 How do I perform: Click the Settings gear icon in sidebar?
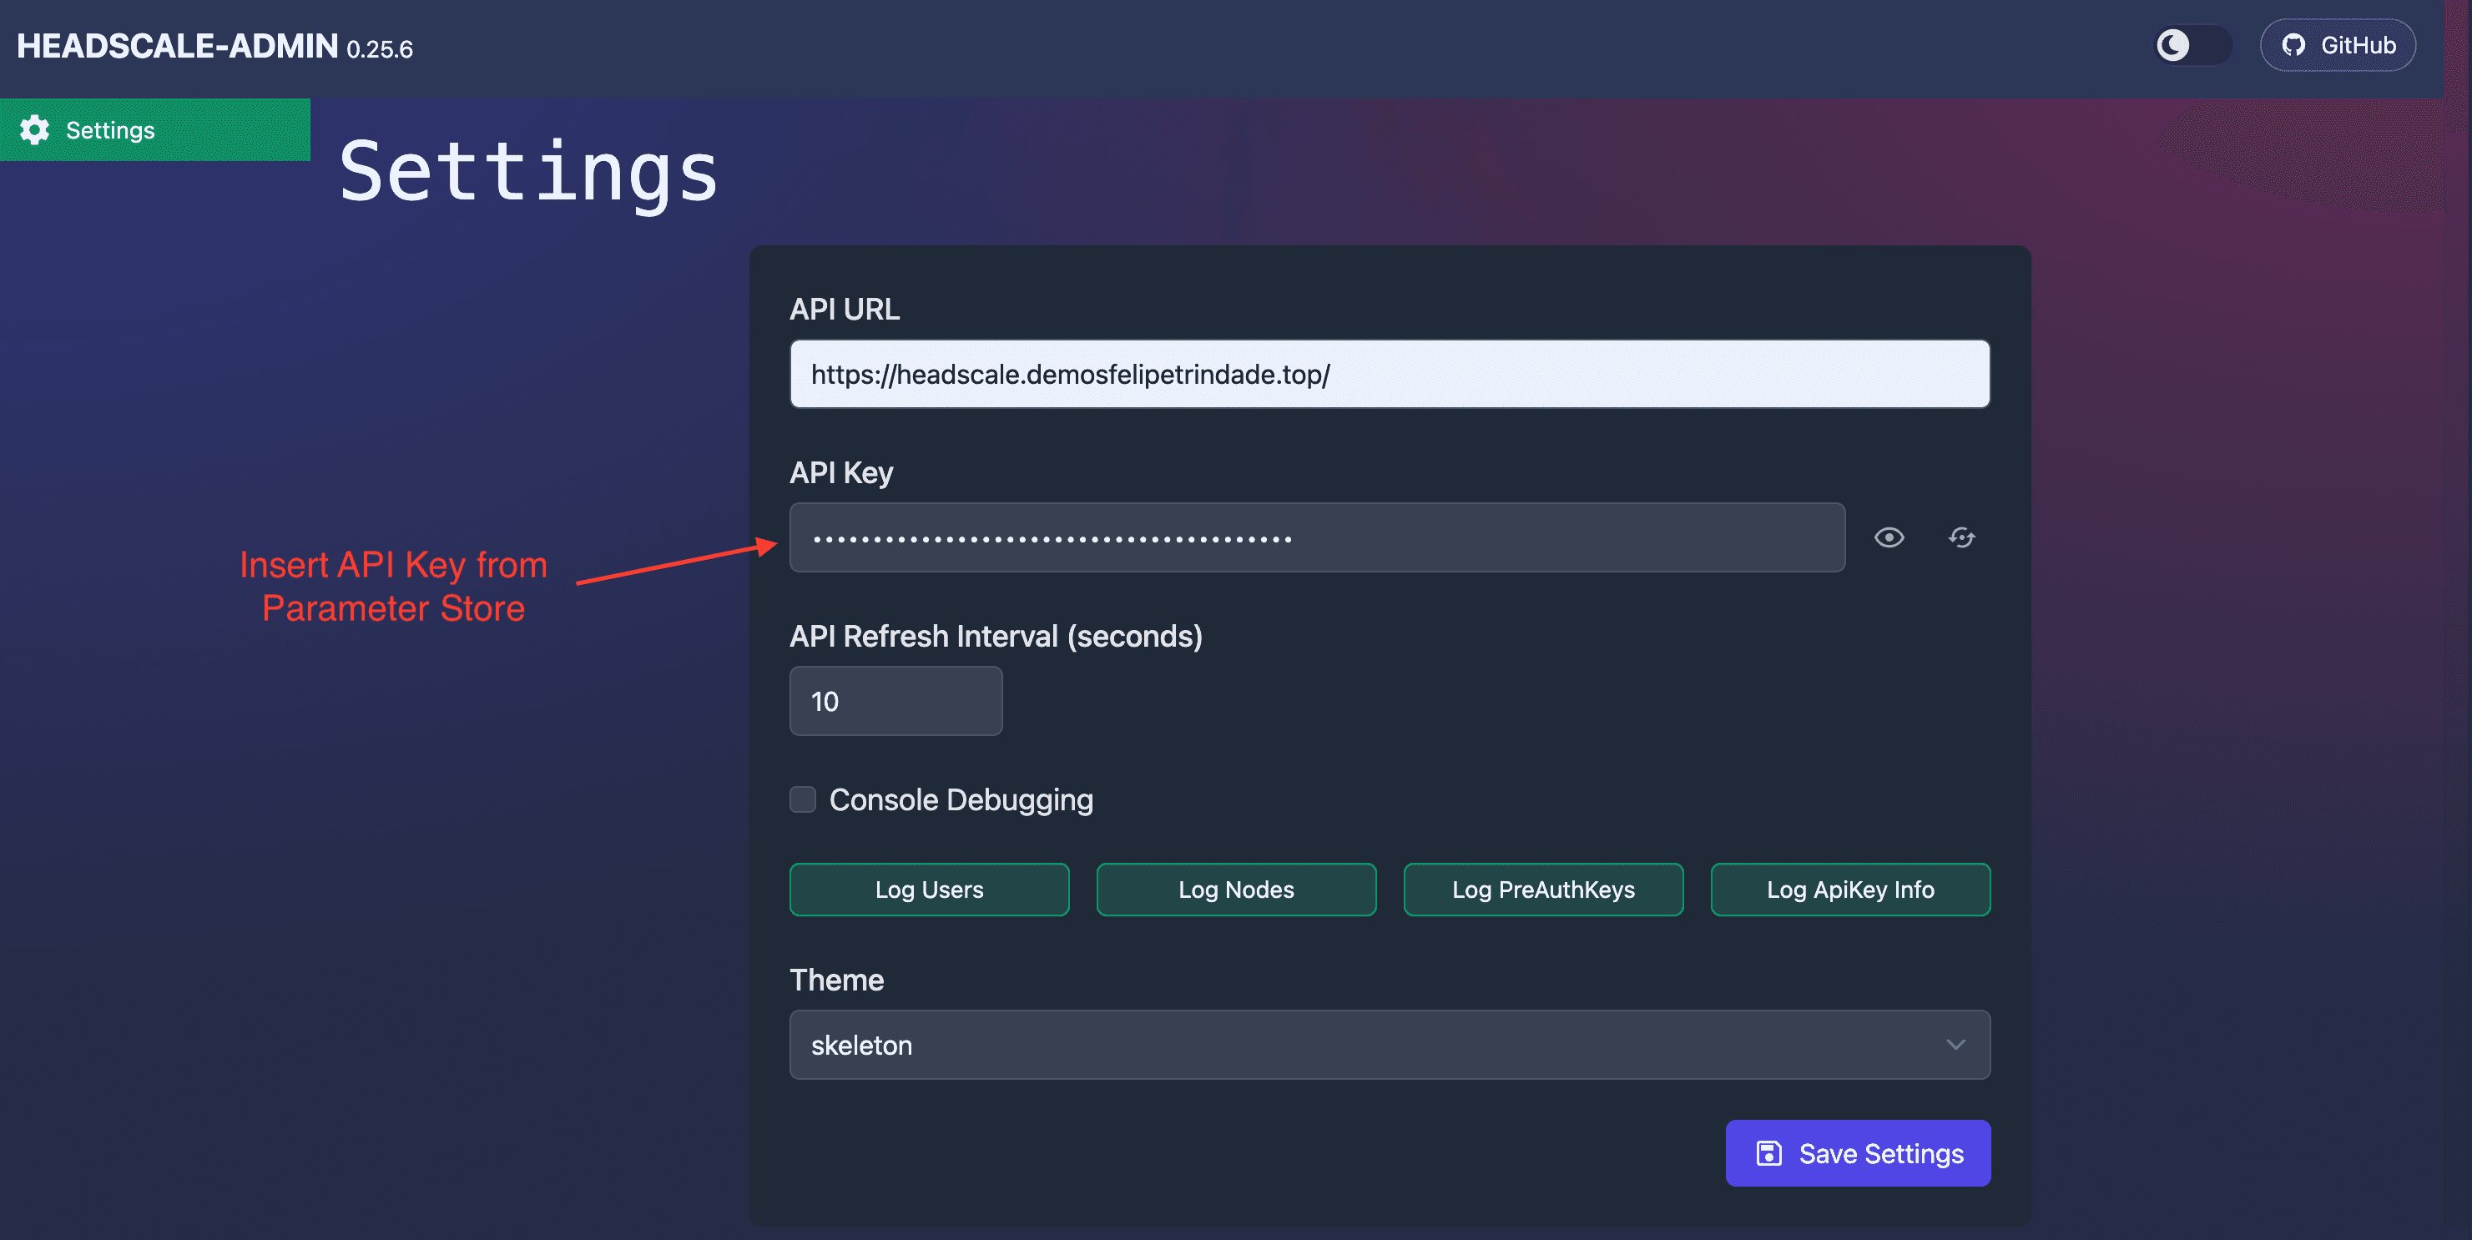click(x=34, y=129)
